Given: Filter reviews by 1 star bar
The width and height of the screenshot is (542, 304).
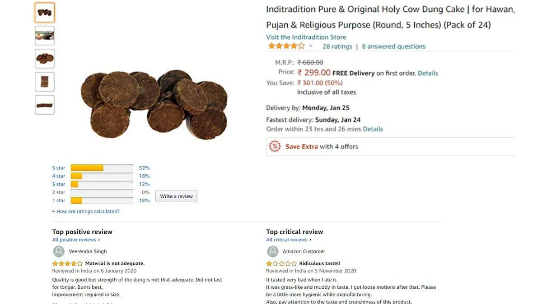Looking at the screenshot, I should (x=102, y=200).
